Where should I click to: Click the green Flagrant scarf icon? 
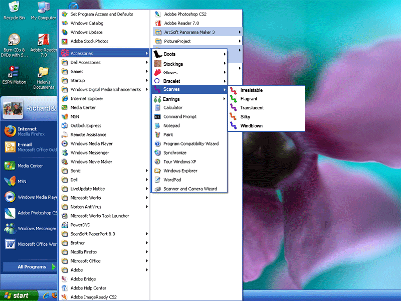pos(233,99)
